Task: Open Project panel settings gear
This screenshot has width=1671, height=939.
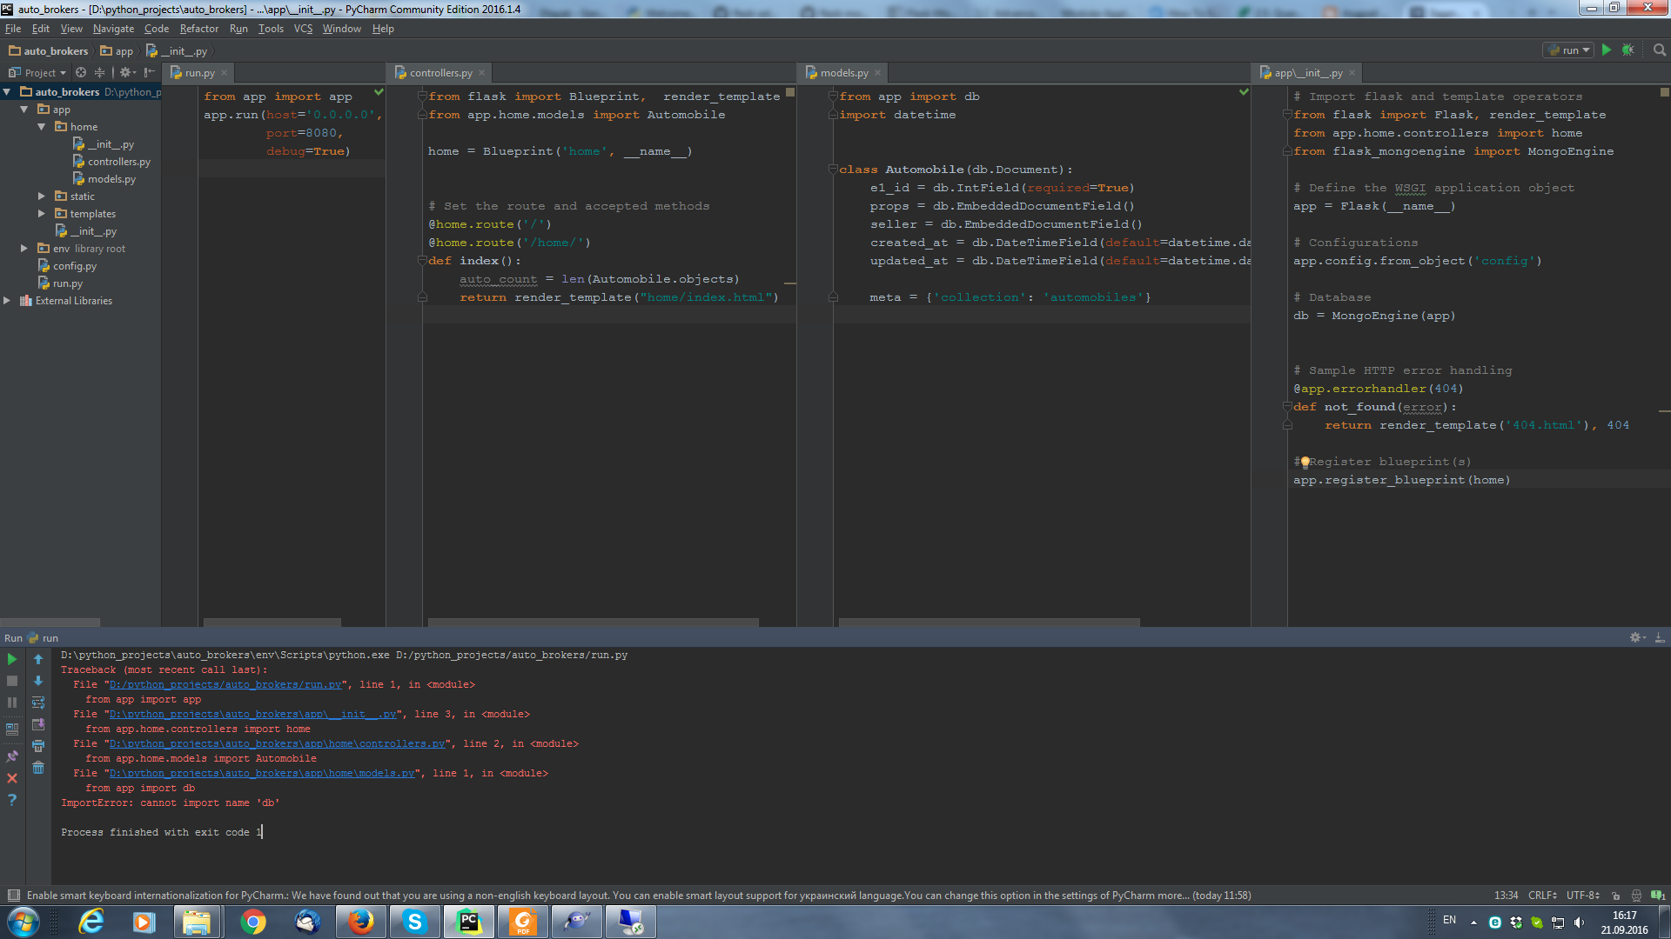Action: (x=125, y=73)
